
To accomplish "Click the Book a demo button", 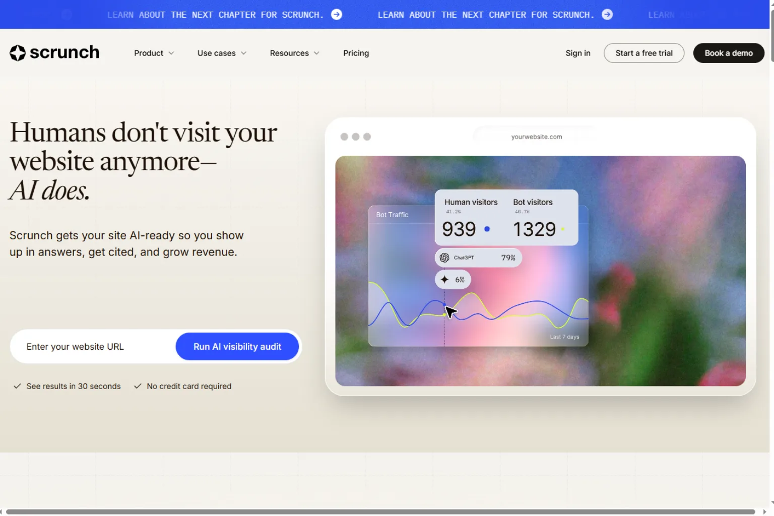I will point(729,53).
